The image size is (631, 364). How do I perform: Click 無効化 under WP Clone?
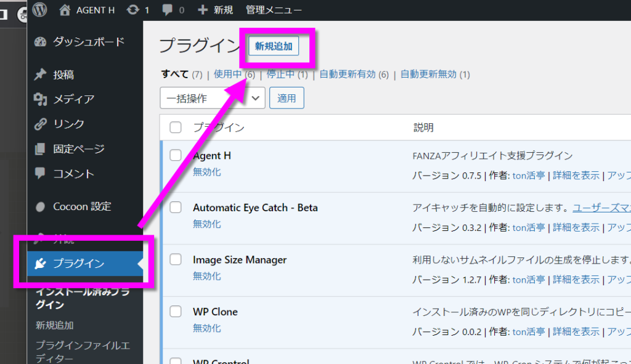coord(207,328)
